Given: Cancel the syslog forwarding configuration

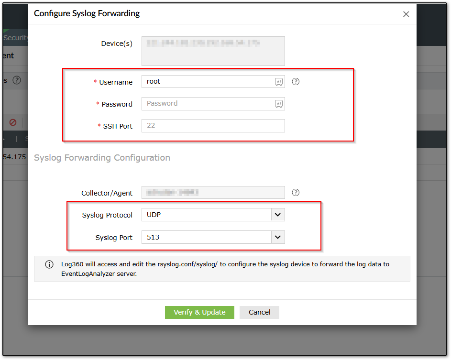Looking at the screenshot, I should point(259,312).
